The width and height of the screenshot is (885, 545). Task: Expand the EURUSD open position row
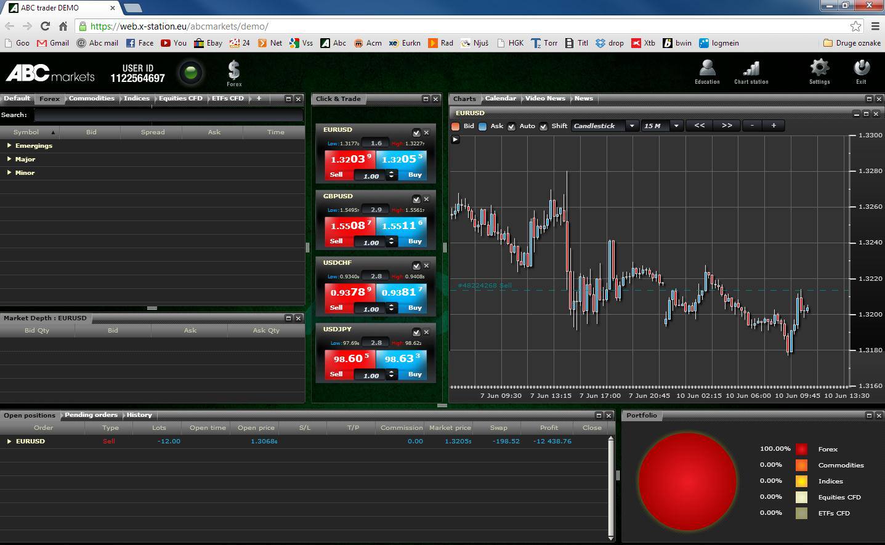tap(9, 441)
